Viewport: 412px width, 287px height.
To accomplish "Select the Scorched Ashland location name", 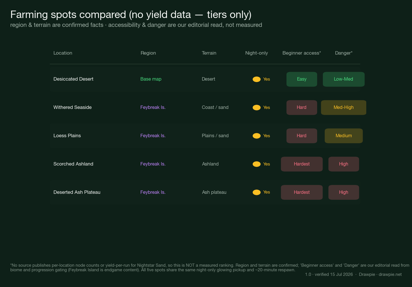I will click(73, 164).
